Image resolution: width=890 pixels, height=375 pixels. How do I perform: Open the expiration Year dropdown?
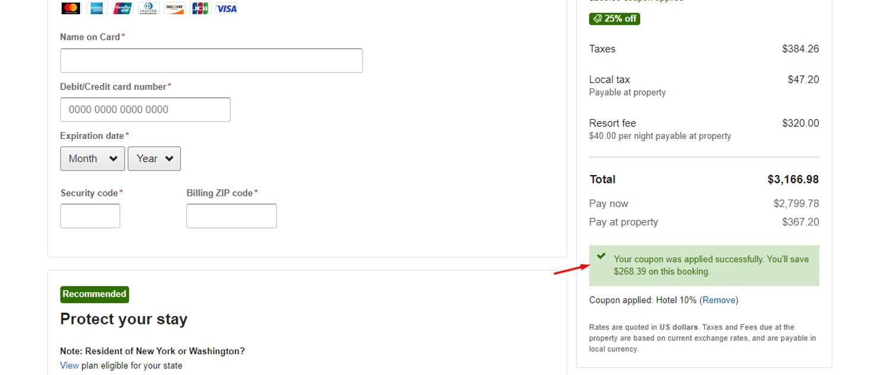tap(154, 158)
